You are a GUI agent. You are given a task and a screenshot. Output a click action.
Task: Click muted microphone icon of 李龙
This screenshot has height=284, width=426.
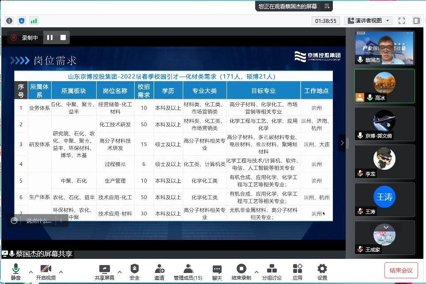360,173
